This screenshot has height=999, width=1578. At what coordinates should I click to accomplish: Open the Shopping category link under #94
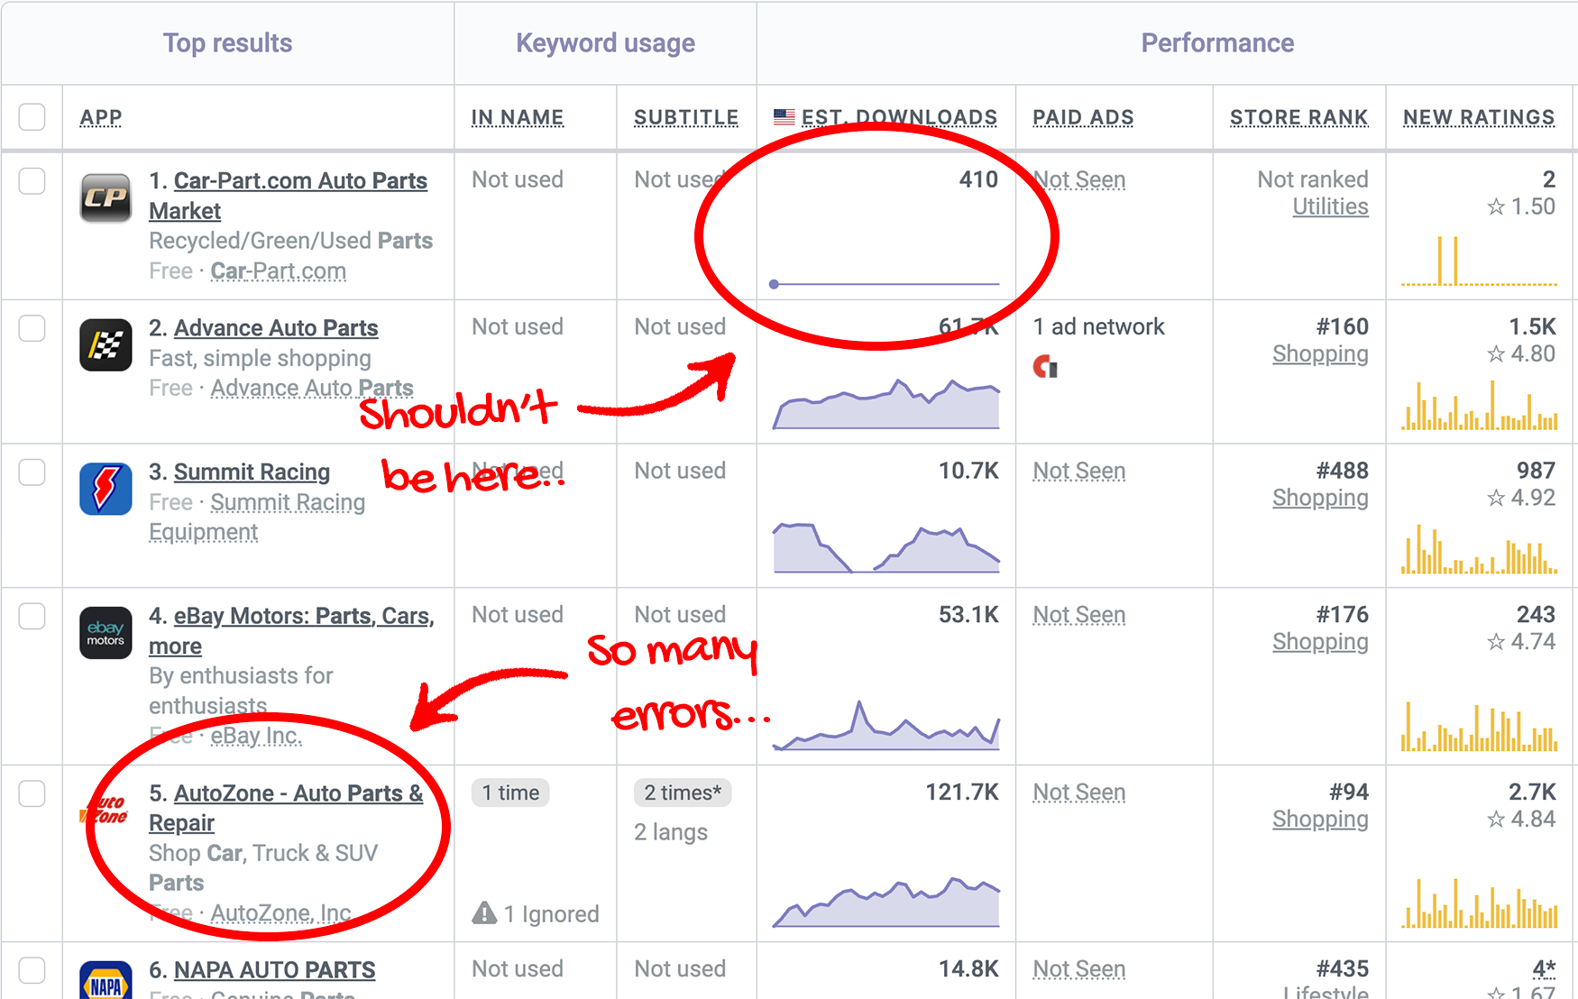(1320, 820)
